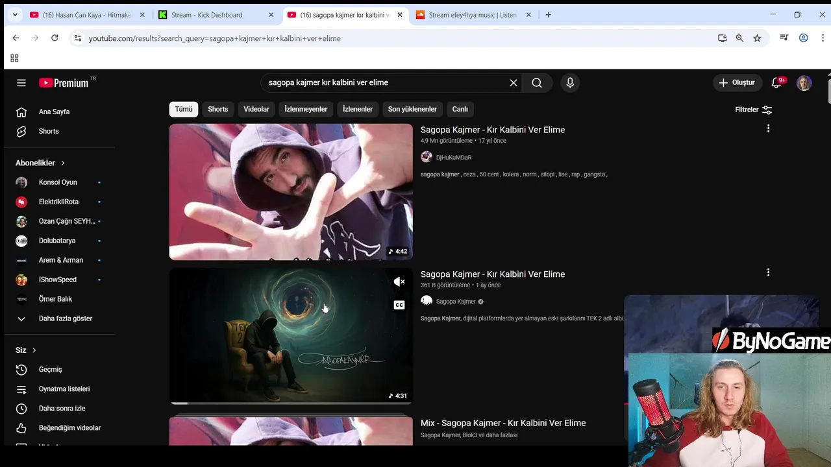The height and width of the screenshot is (467, 831).
Task: Open Chrome zoom magnifier icon
Action: 739,38
